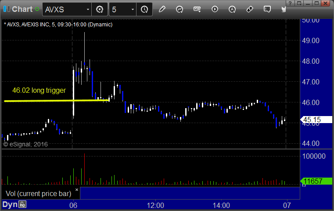Open the circled A alerts icon
This screenshot has width=334, height=211.
point(232,9)
